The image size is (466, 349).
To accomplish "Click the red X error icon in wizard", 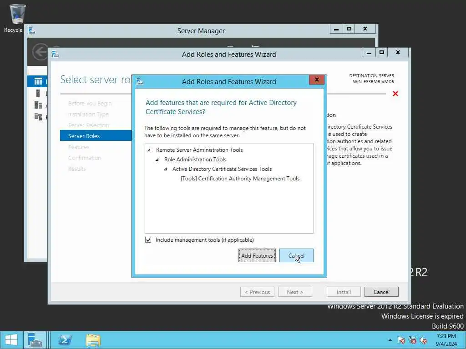I will (x=395, y=94).
